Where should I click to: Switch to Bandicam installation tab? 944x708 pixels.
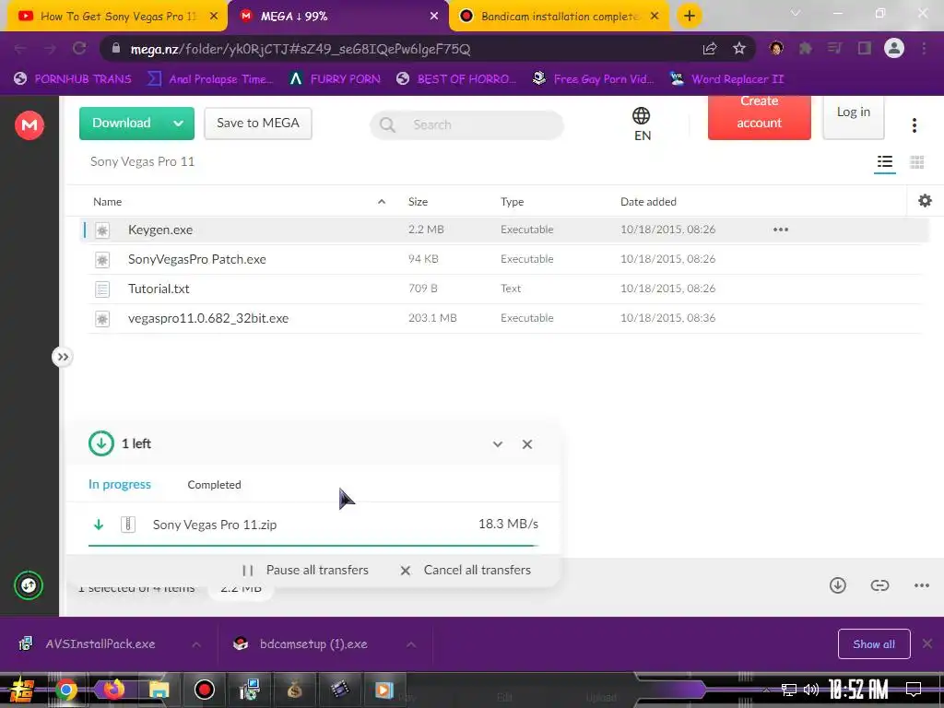coord(558,17)
